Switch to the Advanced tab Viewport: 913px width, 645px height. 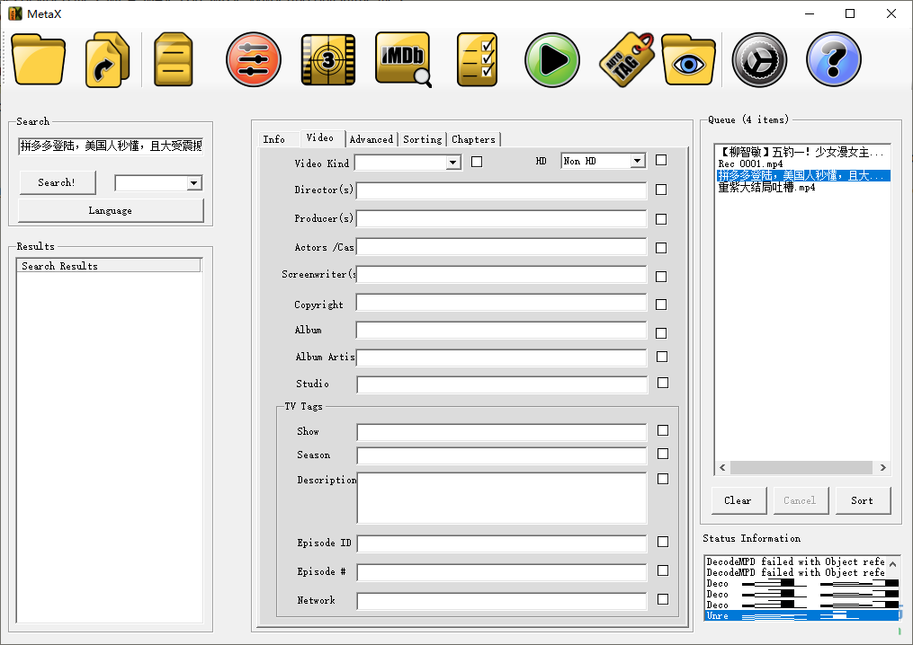pos(371,139)
